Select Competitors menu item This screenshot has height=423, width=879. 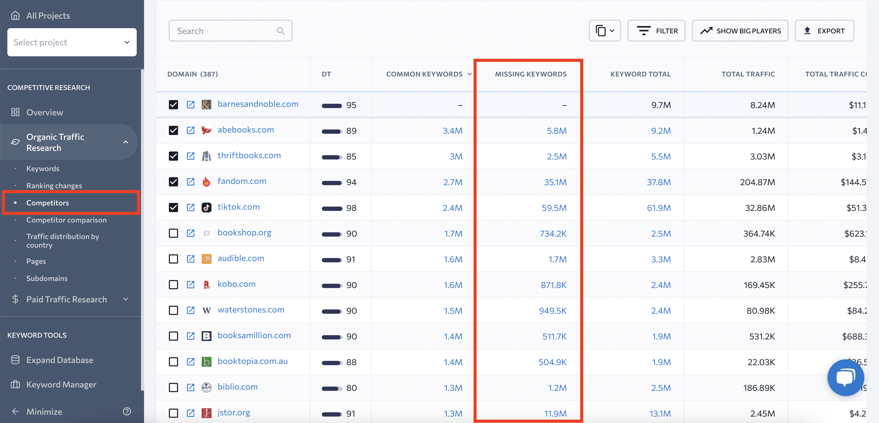pyautogui.click(x=48, y=203)
